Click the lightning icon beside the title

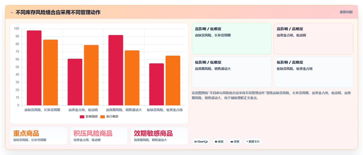(x=12, y=12)
